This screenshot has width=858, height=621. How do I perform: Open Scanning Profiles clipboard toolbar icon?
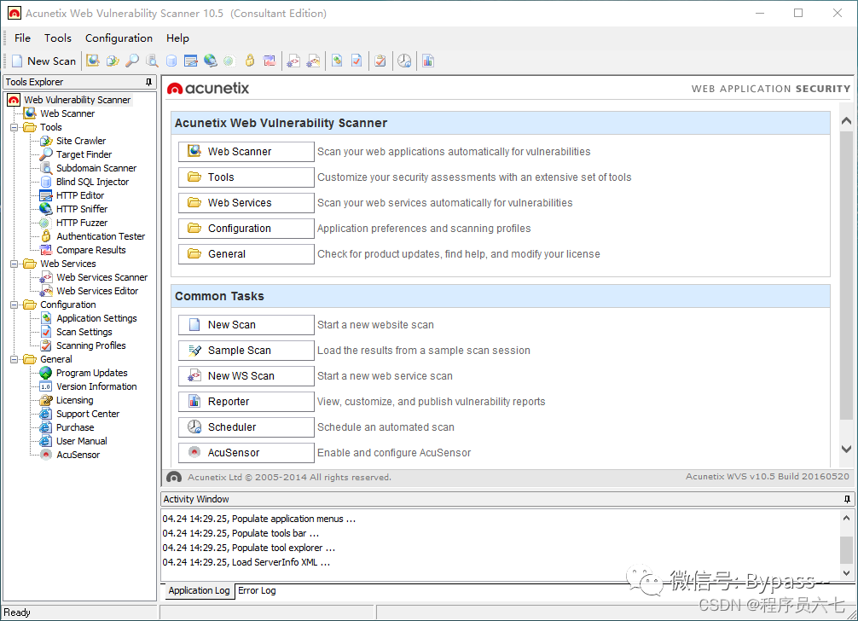coord(380,61)
